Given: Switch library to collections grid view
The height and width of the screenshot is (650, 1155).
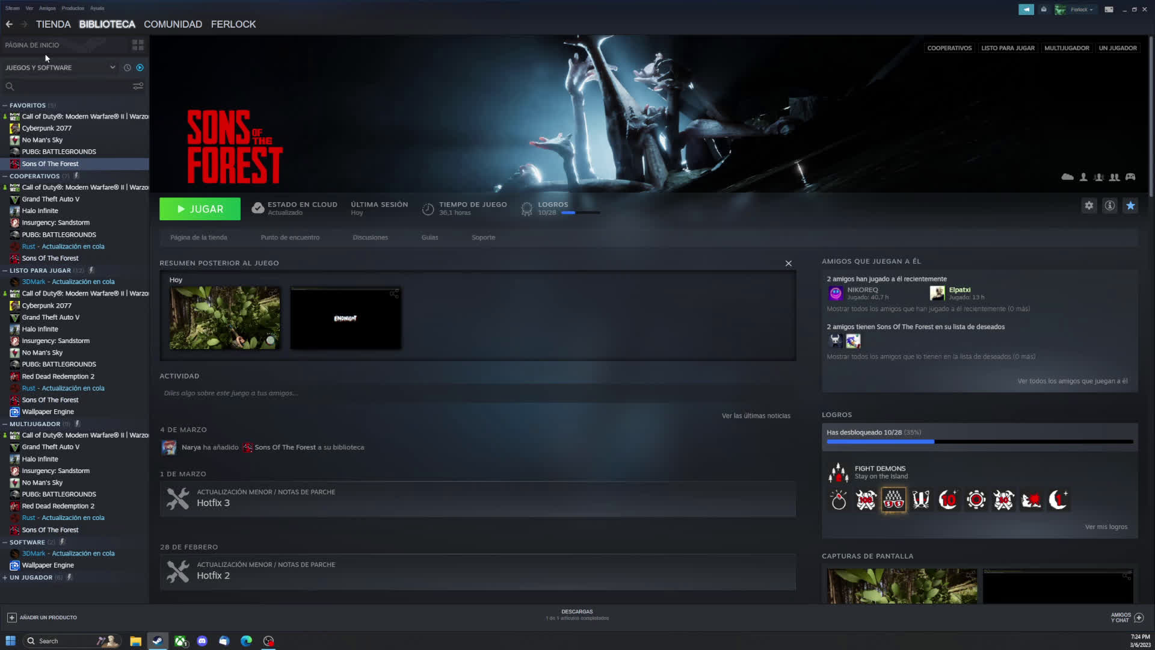Looking at the screenshot, I should (138, 45).
